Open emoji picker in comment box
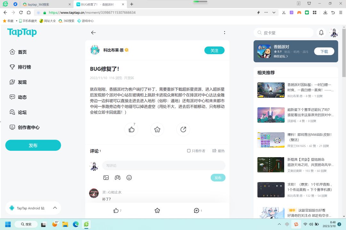 (x=129, y=178)
